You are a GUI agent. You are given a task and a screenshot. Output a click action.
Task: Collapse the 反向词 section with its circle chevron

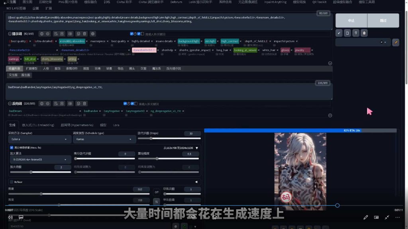point(10,104)
